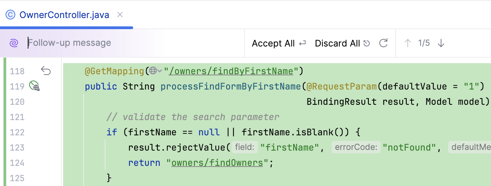Click the "field:" inlay hint
The height and width of the screenshot is (186, 491).
[245, 147]
